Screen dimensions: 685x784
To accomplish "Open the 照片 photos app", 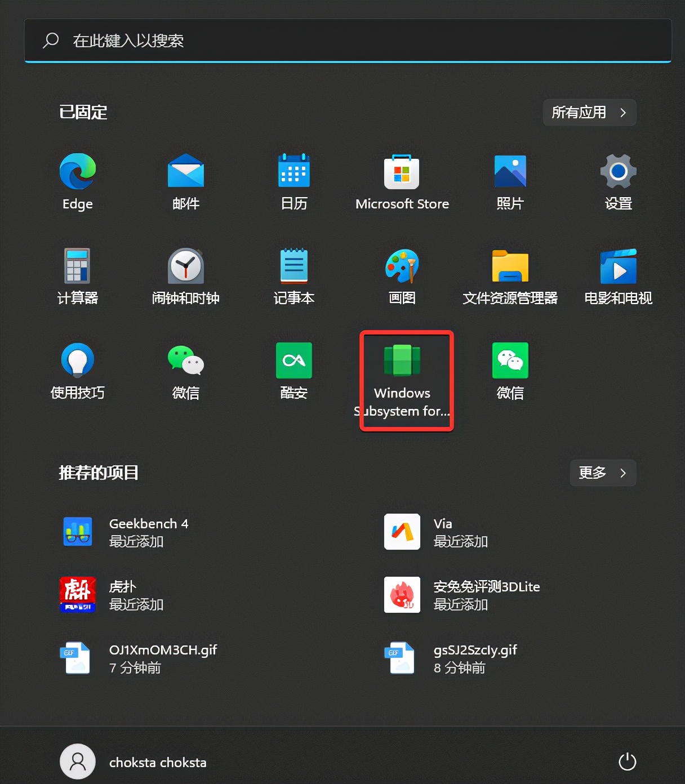I will 510,182.
